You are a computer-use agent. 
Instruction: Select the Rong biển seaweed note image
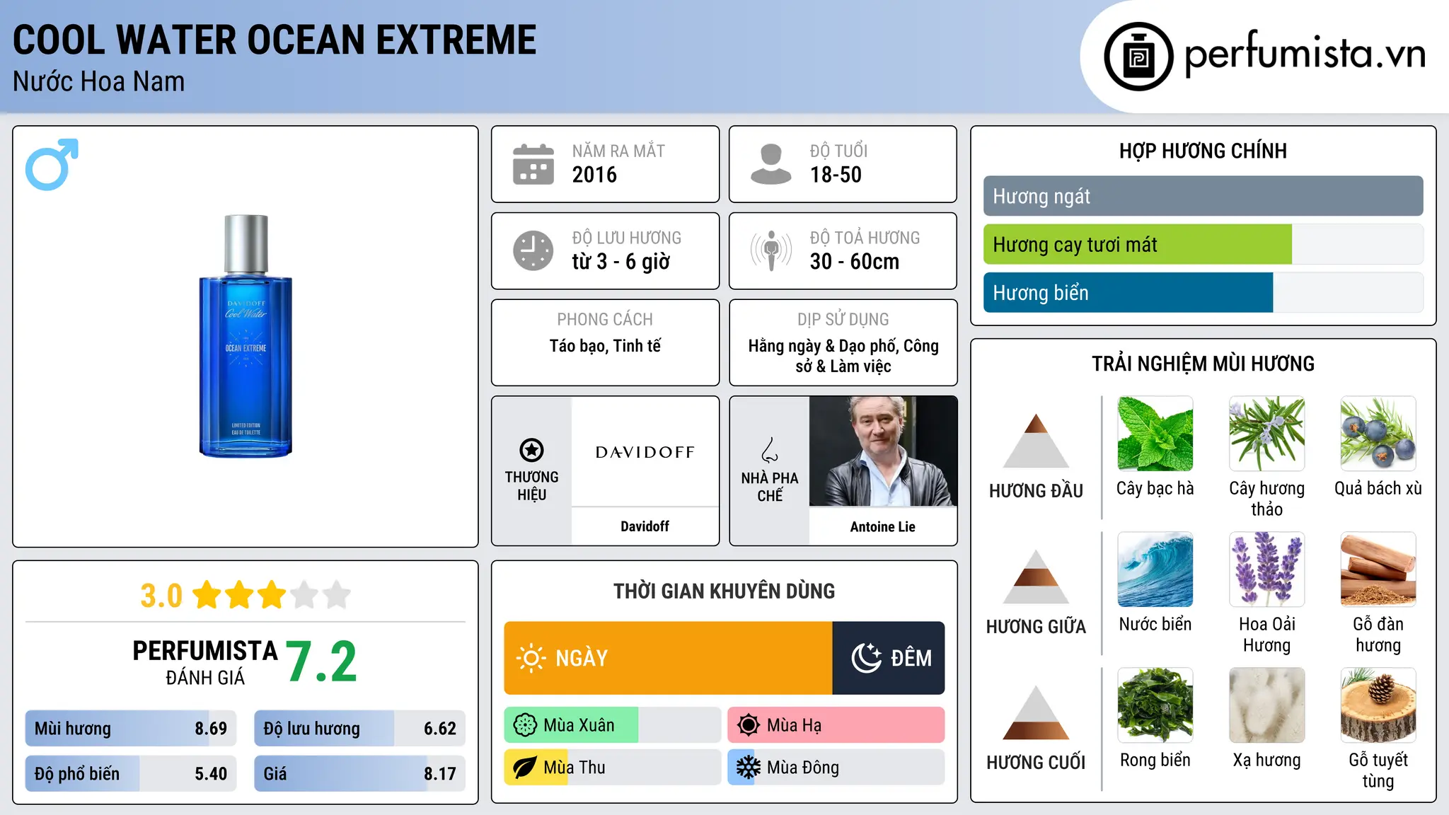(x=1155, y=705)
